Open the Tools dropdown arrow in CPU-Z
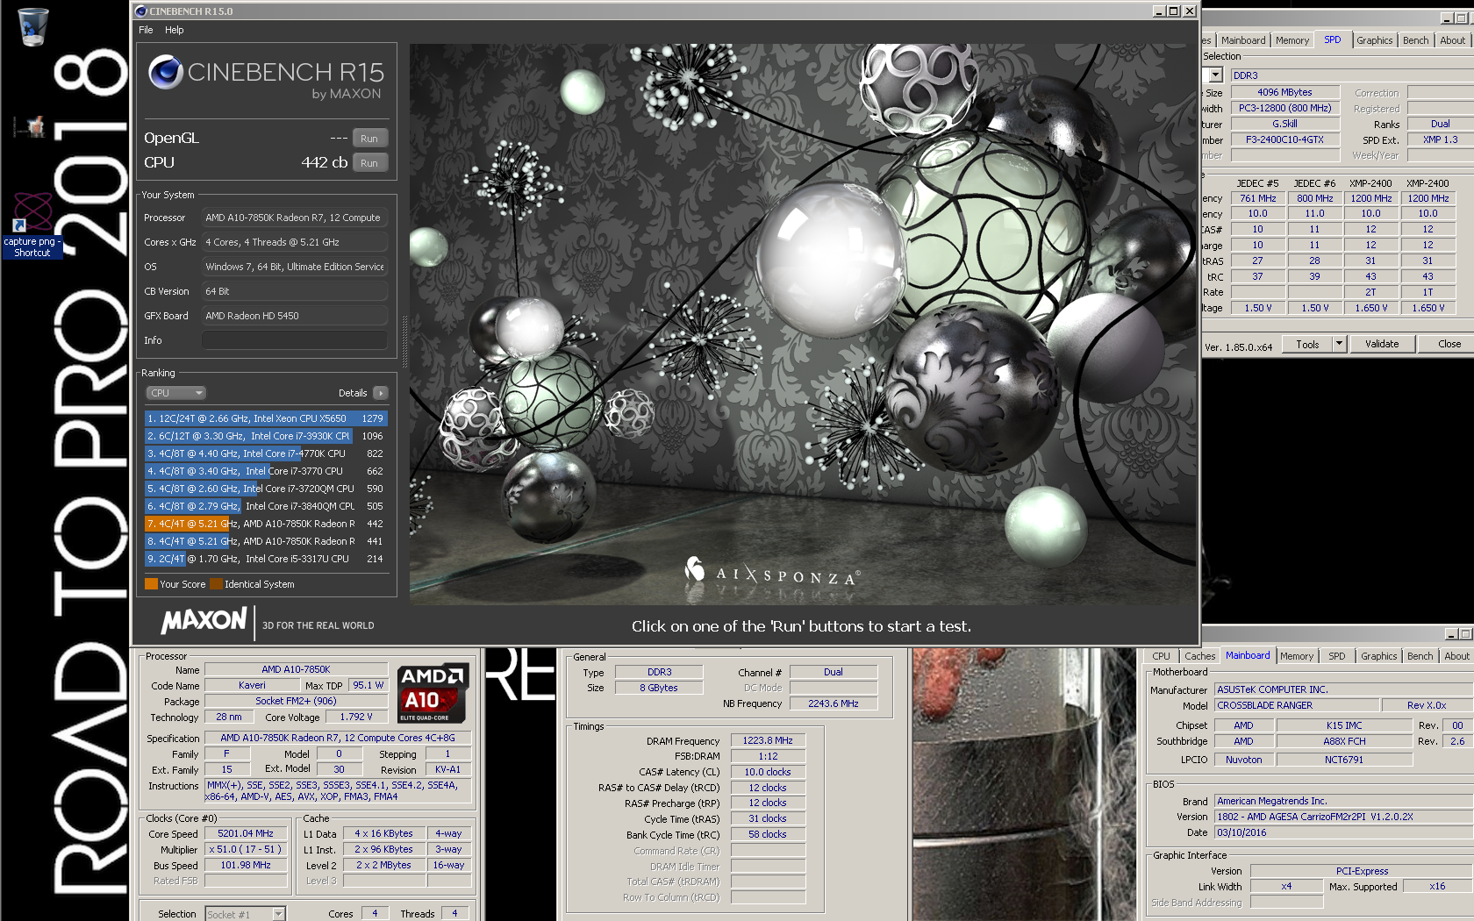The width and height of the screenshot is (1474, 921). [x=1340, y=345]
